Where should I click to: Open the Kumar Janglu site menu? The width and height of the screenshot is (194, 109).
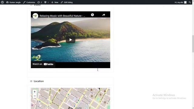tap(13, 2)
